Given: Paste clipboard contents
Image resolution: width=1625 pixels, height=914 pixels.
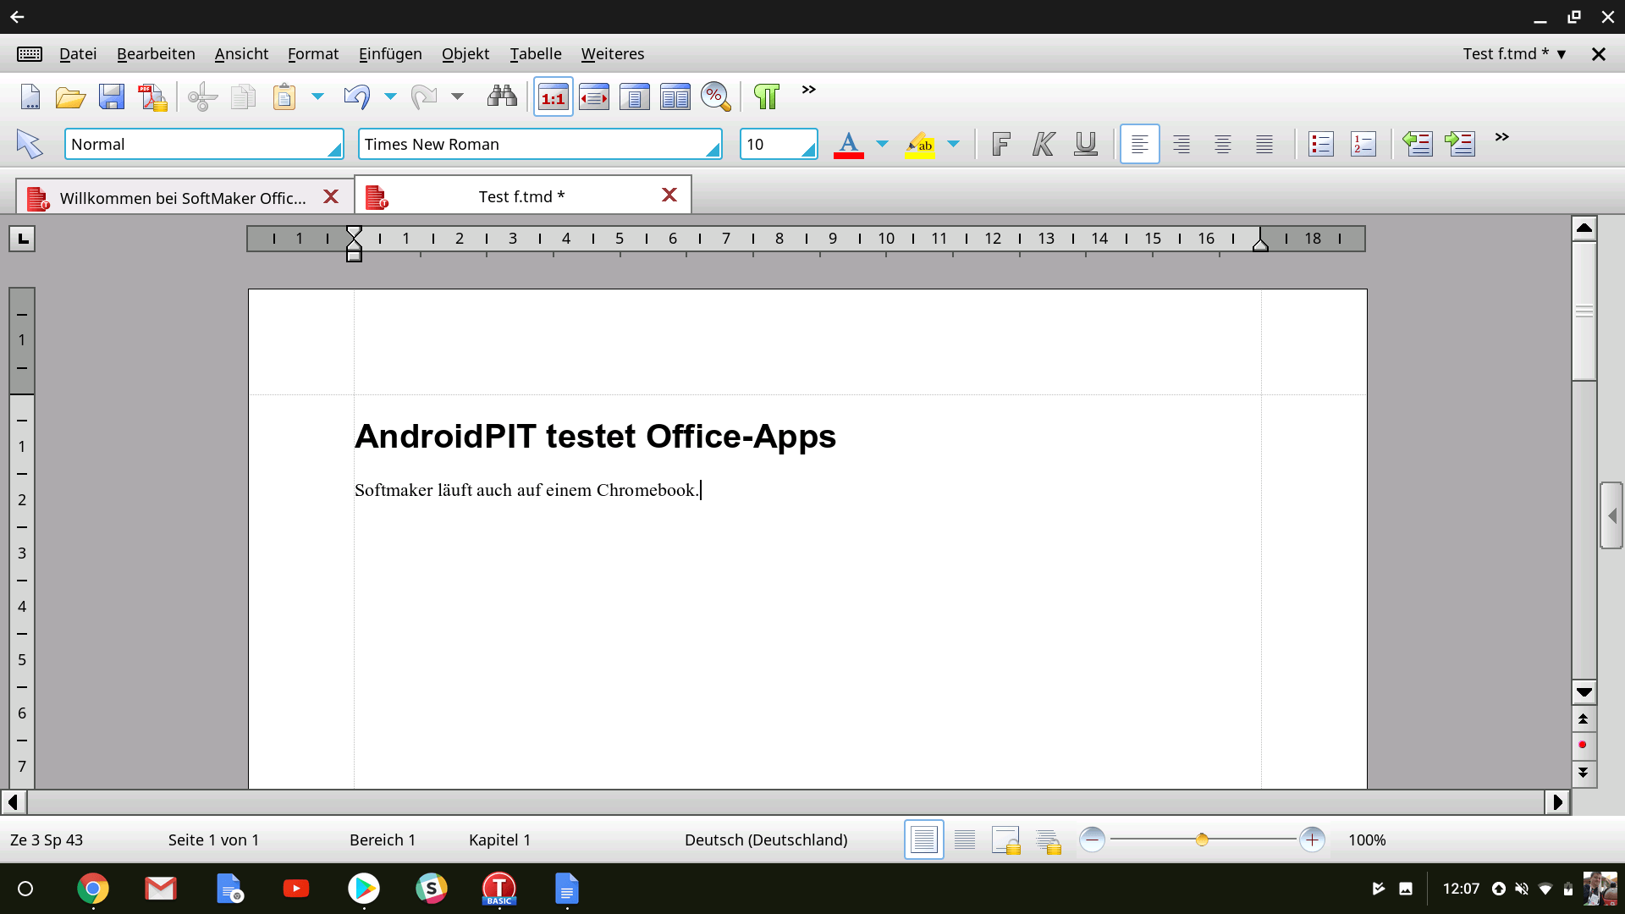Looking at the screenshot, I should (x=285, y=96).
